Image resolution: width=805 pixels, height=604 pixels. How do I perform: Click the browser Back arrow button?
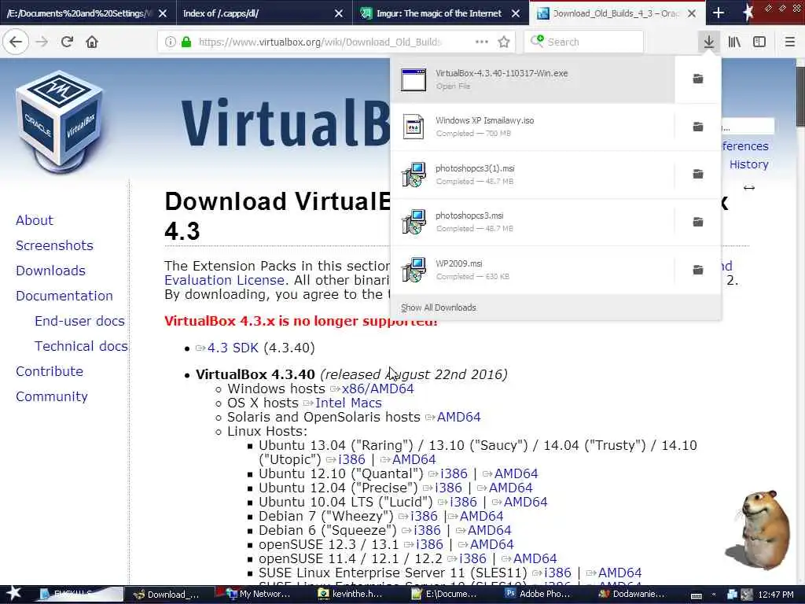16,42
